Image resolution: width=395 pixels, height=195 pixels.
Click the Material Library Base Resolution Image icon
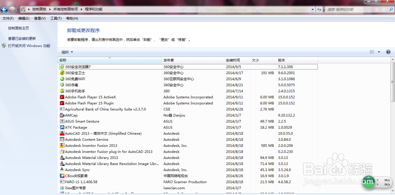coord(62,163)
